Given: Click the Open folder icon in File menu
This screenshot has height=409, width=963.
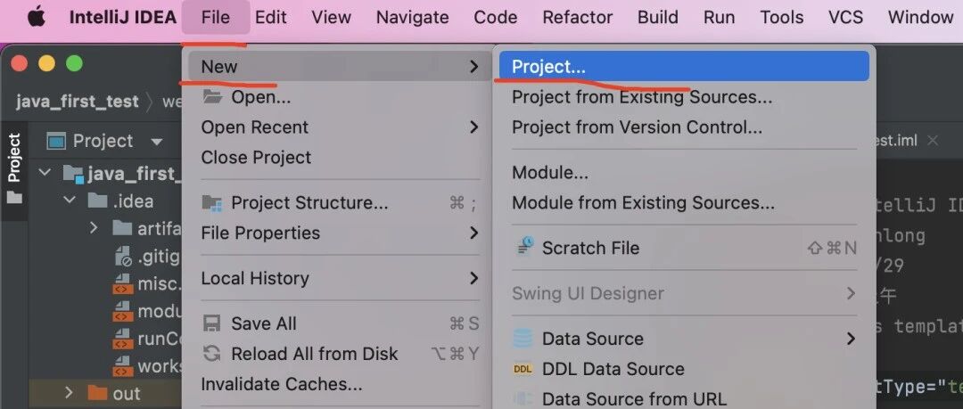Looking at the screenshot, I should click(x=212, y=96).
